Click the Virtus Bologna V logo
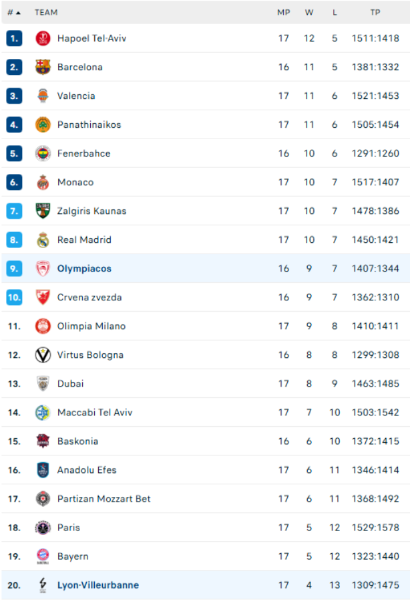The width and height of the screenshot is (410, 602). tap(43, 355)
